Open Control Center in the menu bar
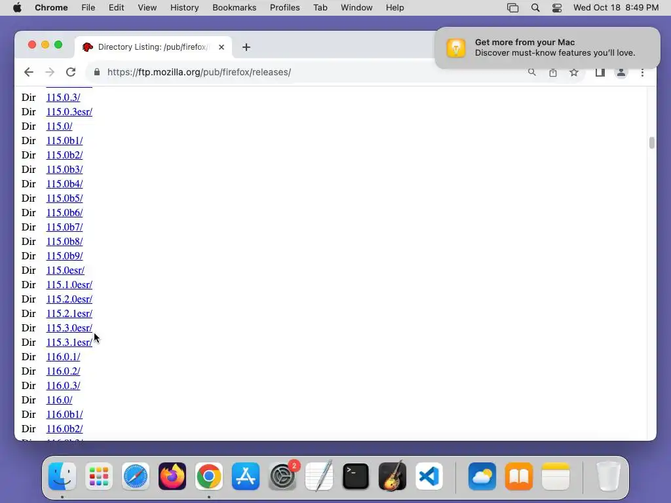This screenshot has width=671, height=503. 557,8
